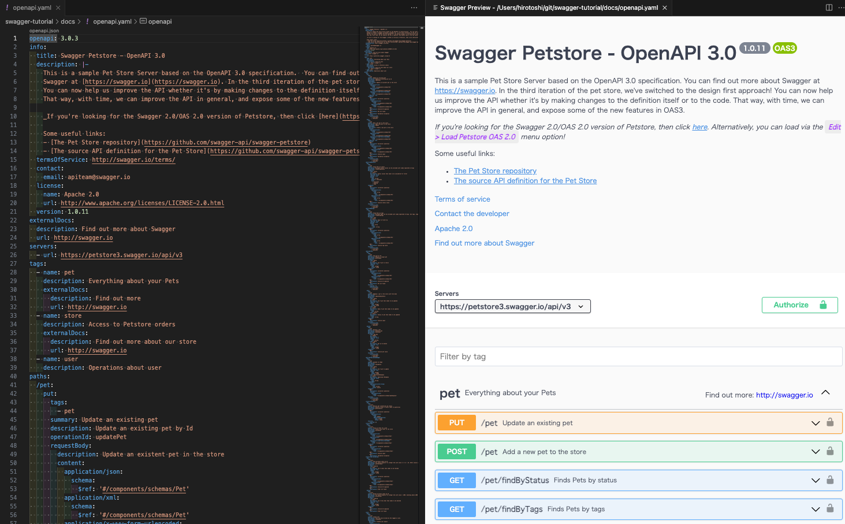This screenshot has width=845, height=524.
Task: Click the editor minimap
Action: click(x=392, y=274)
